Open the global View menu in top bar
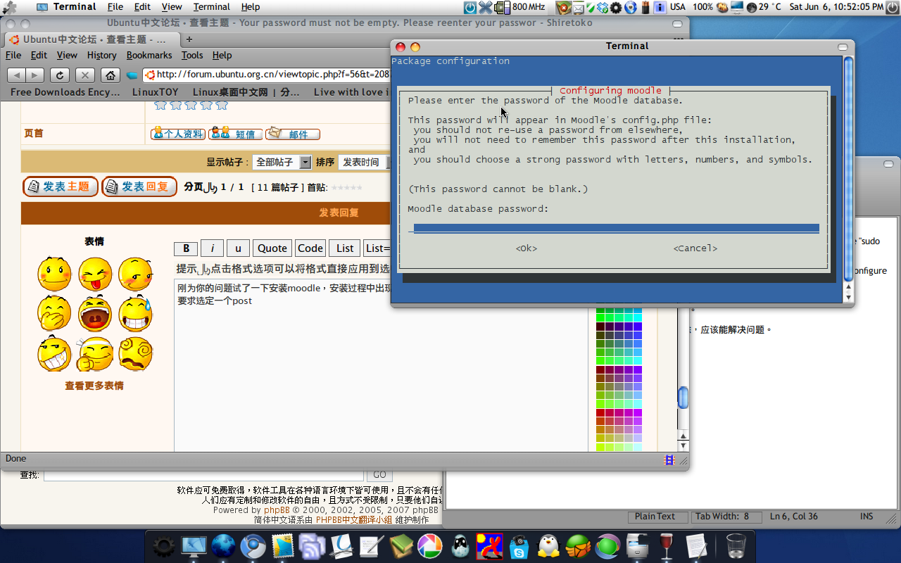Screen dimensions: 901x563 172,7
